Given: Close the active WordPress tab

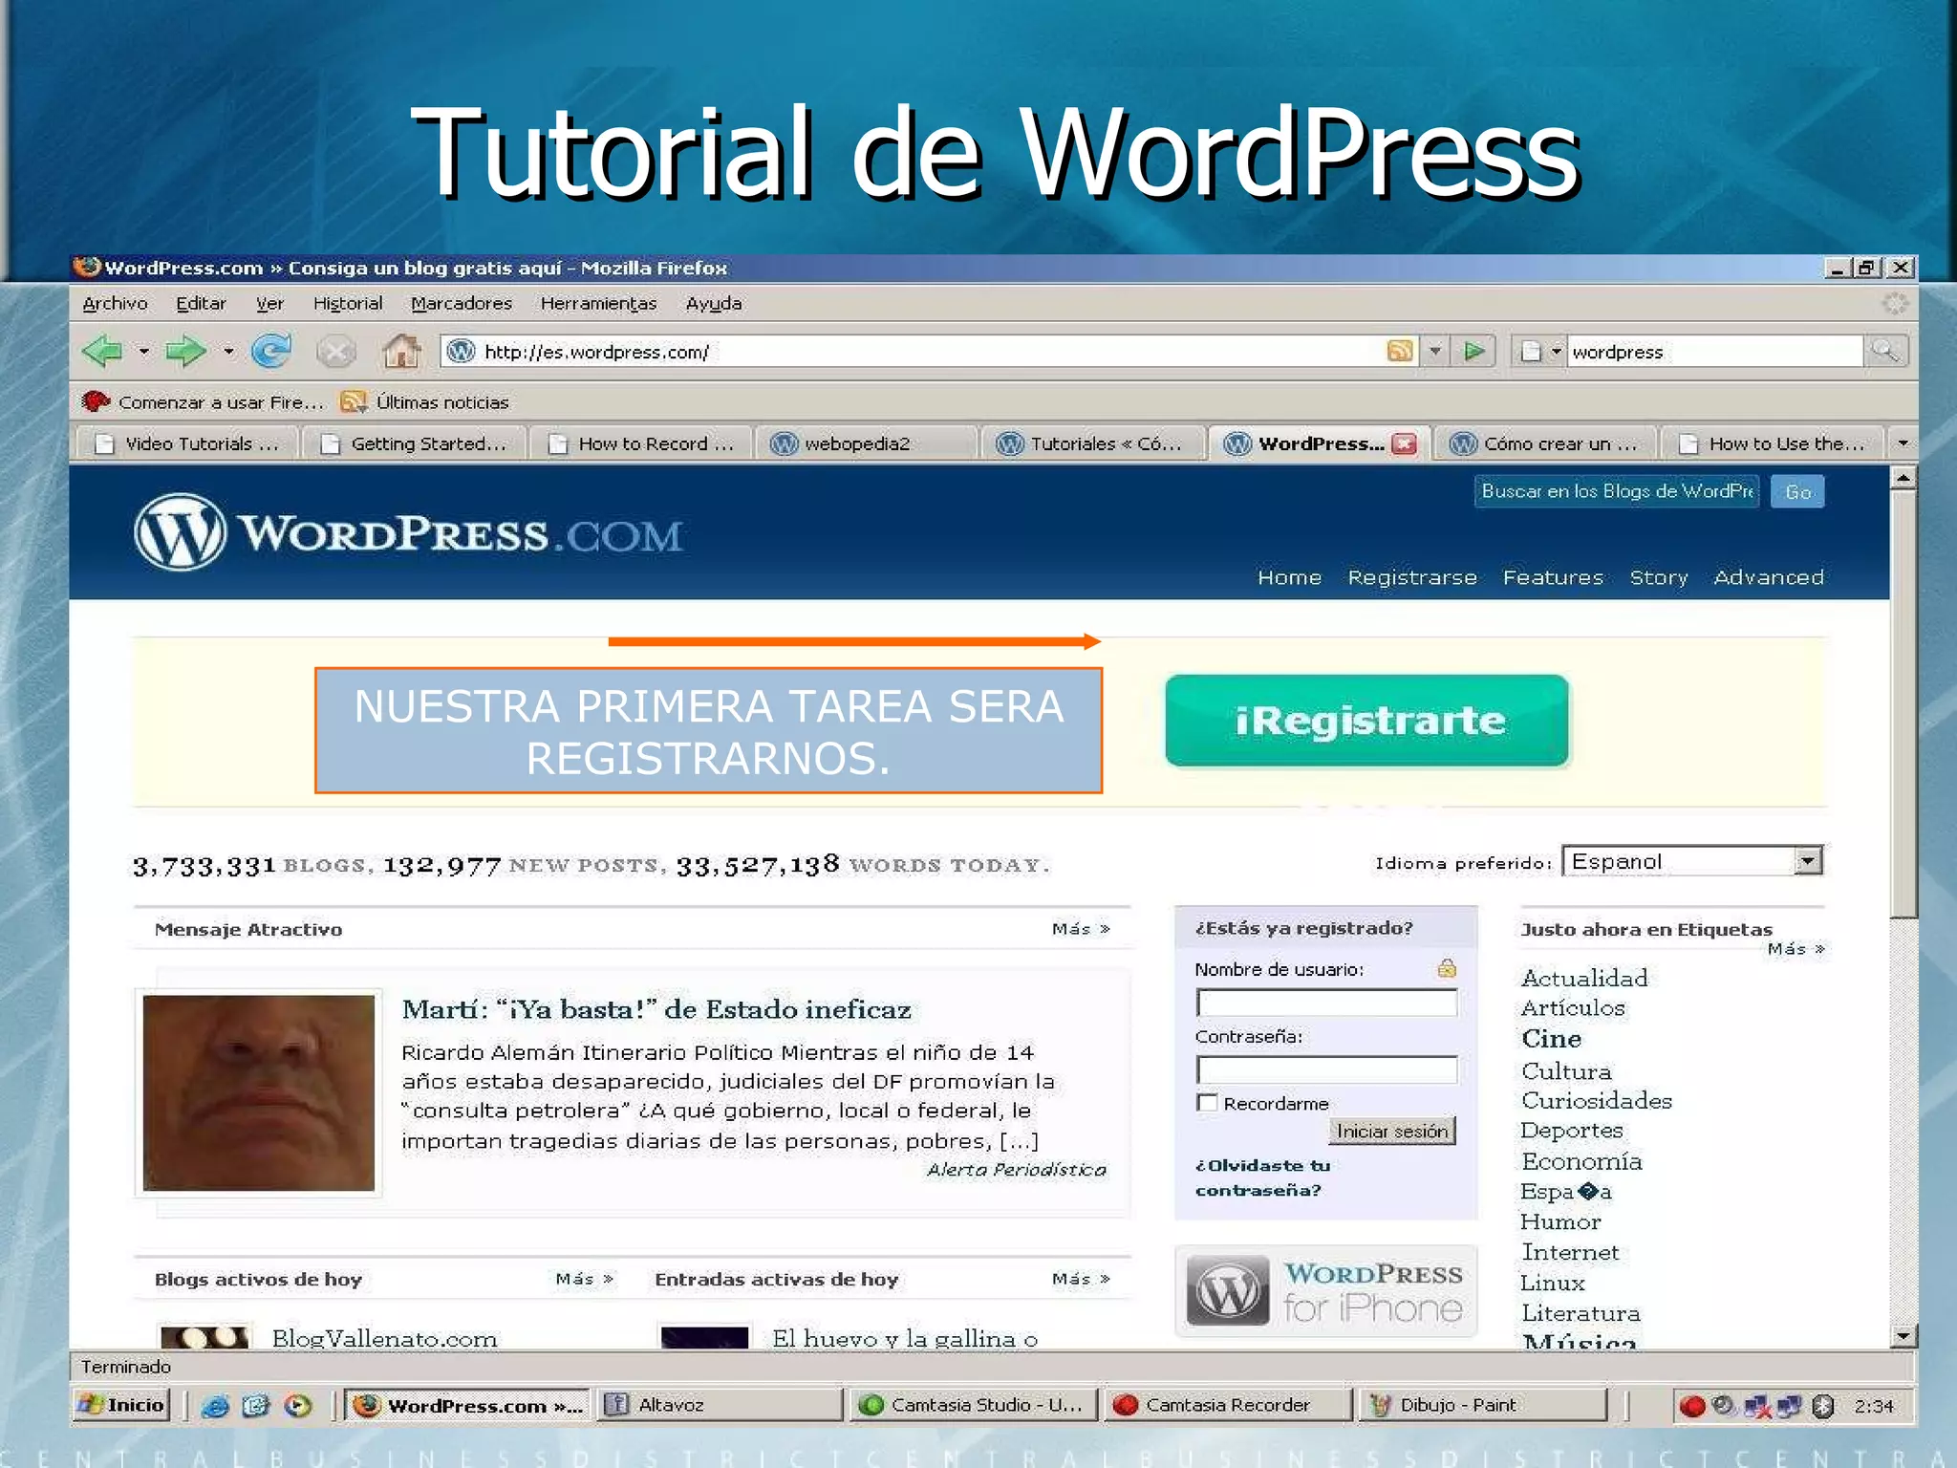Looking at the screenshot, I should [x=1404, y=443].
